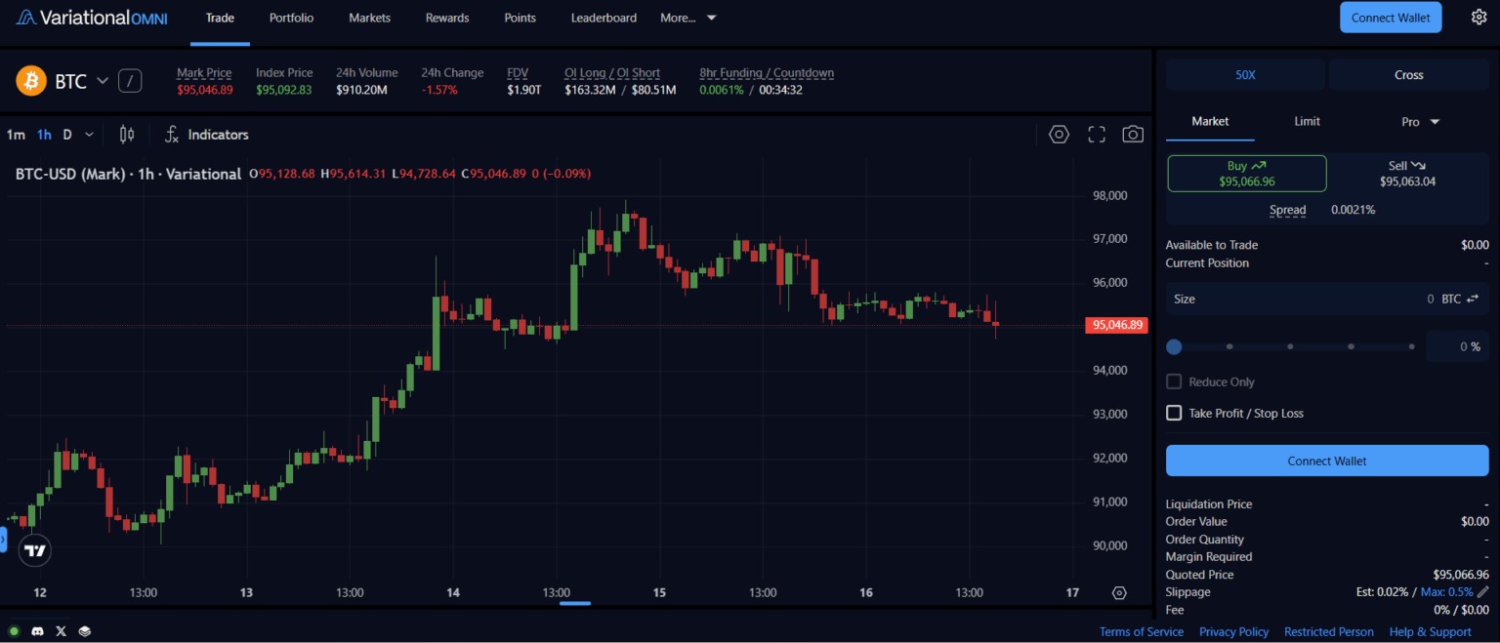Open the X social link icon

tap(62, 631)
